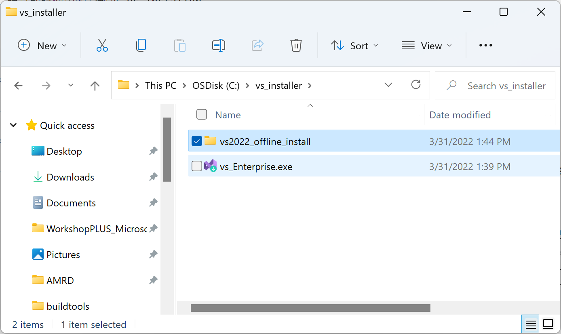Delete the selected folder with the trash icon
This screenshot has width=561, height=334.
(x=296, y=45)
